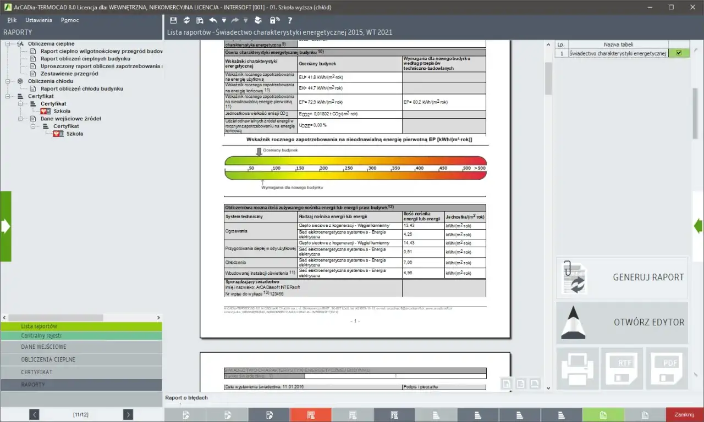Select Raport obliczeń chłodu budynku
This screenshot has height=422, width=704.
(x=81, y=88)
